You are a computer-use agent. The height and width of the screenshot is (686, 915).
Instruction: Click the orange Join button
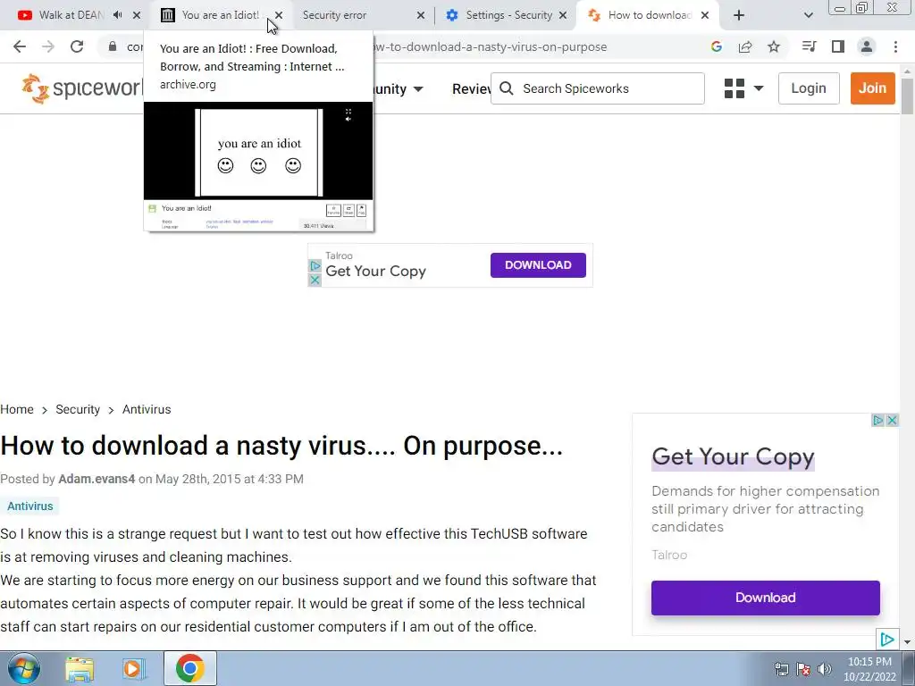coord(872,88)
